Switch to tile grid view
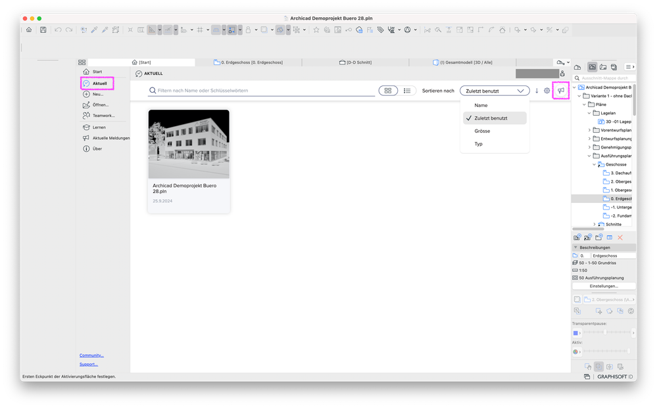The image size is (657, 408). (388, 91)
